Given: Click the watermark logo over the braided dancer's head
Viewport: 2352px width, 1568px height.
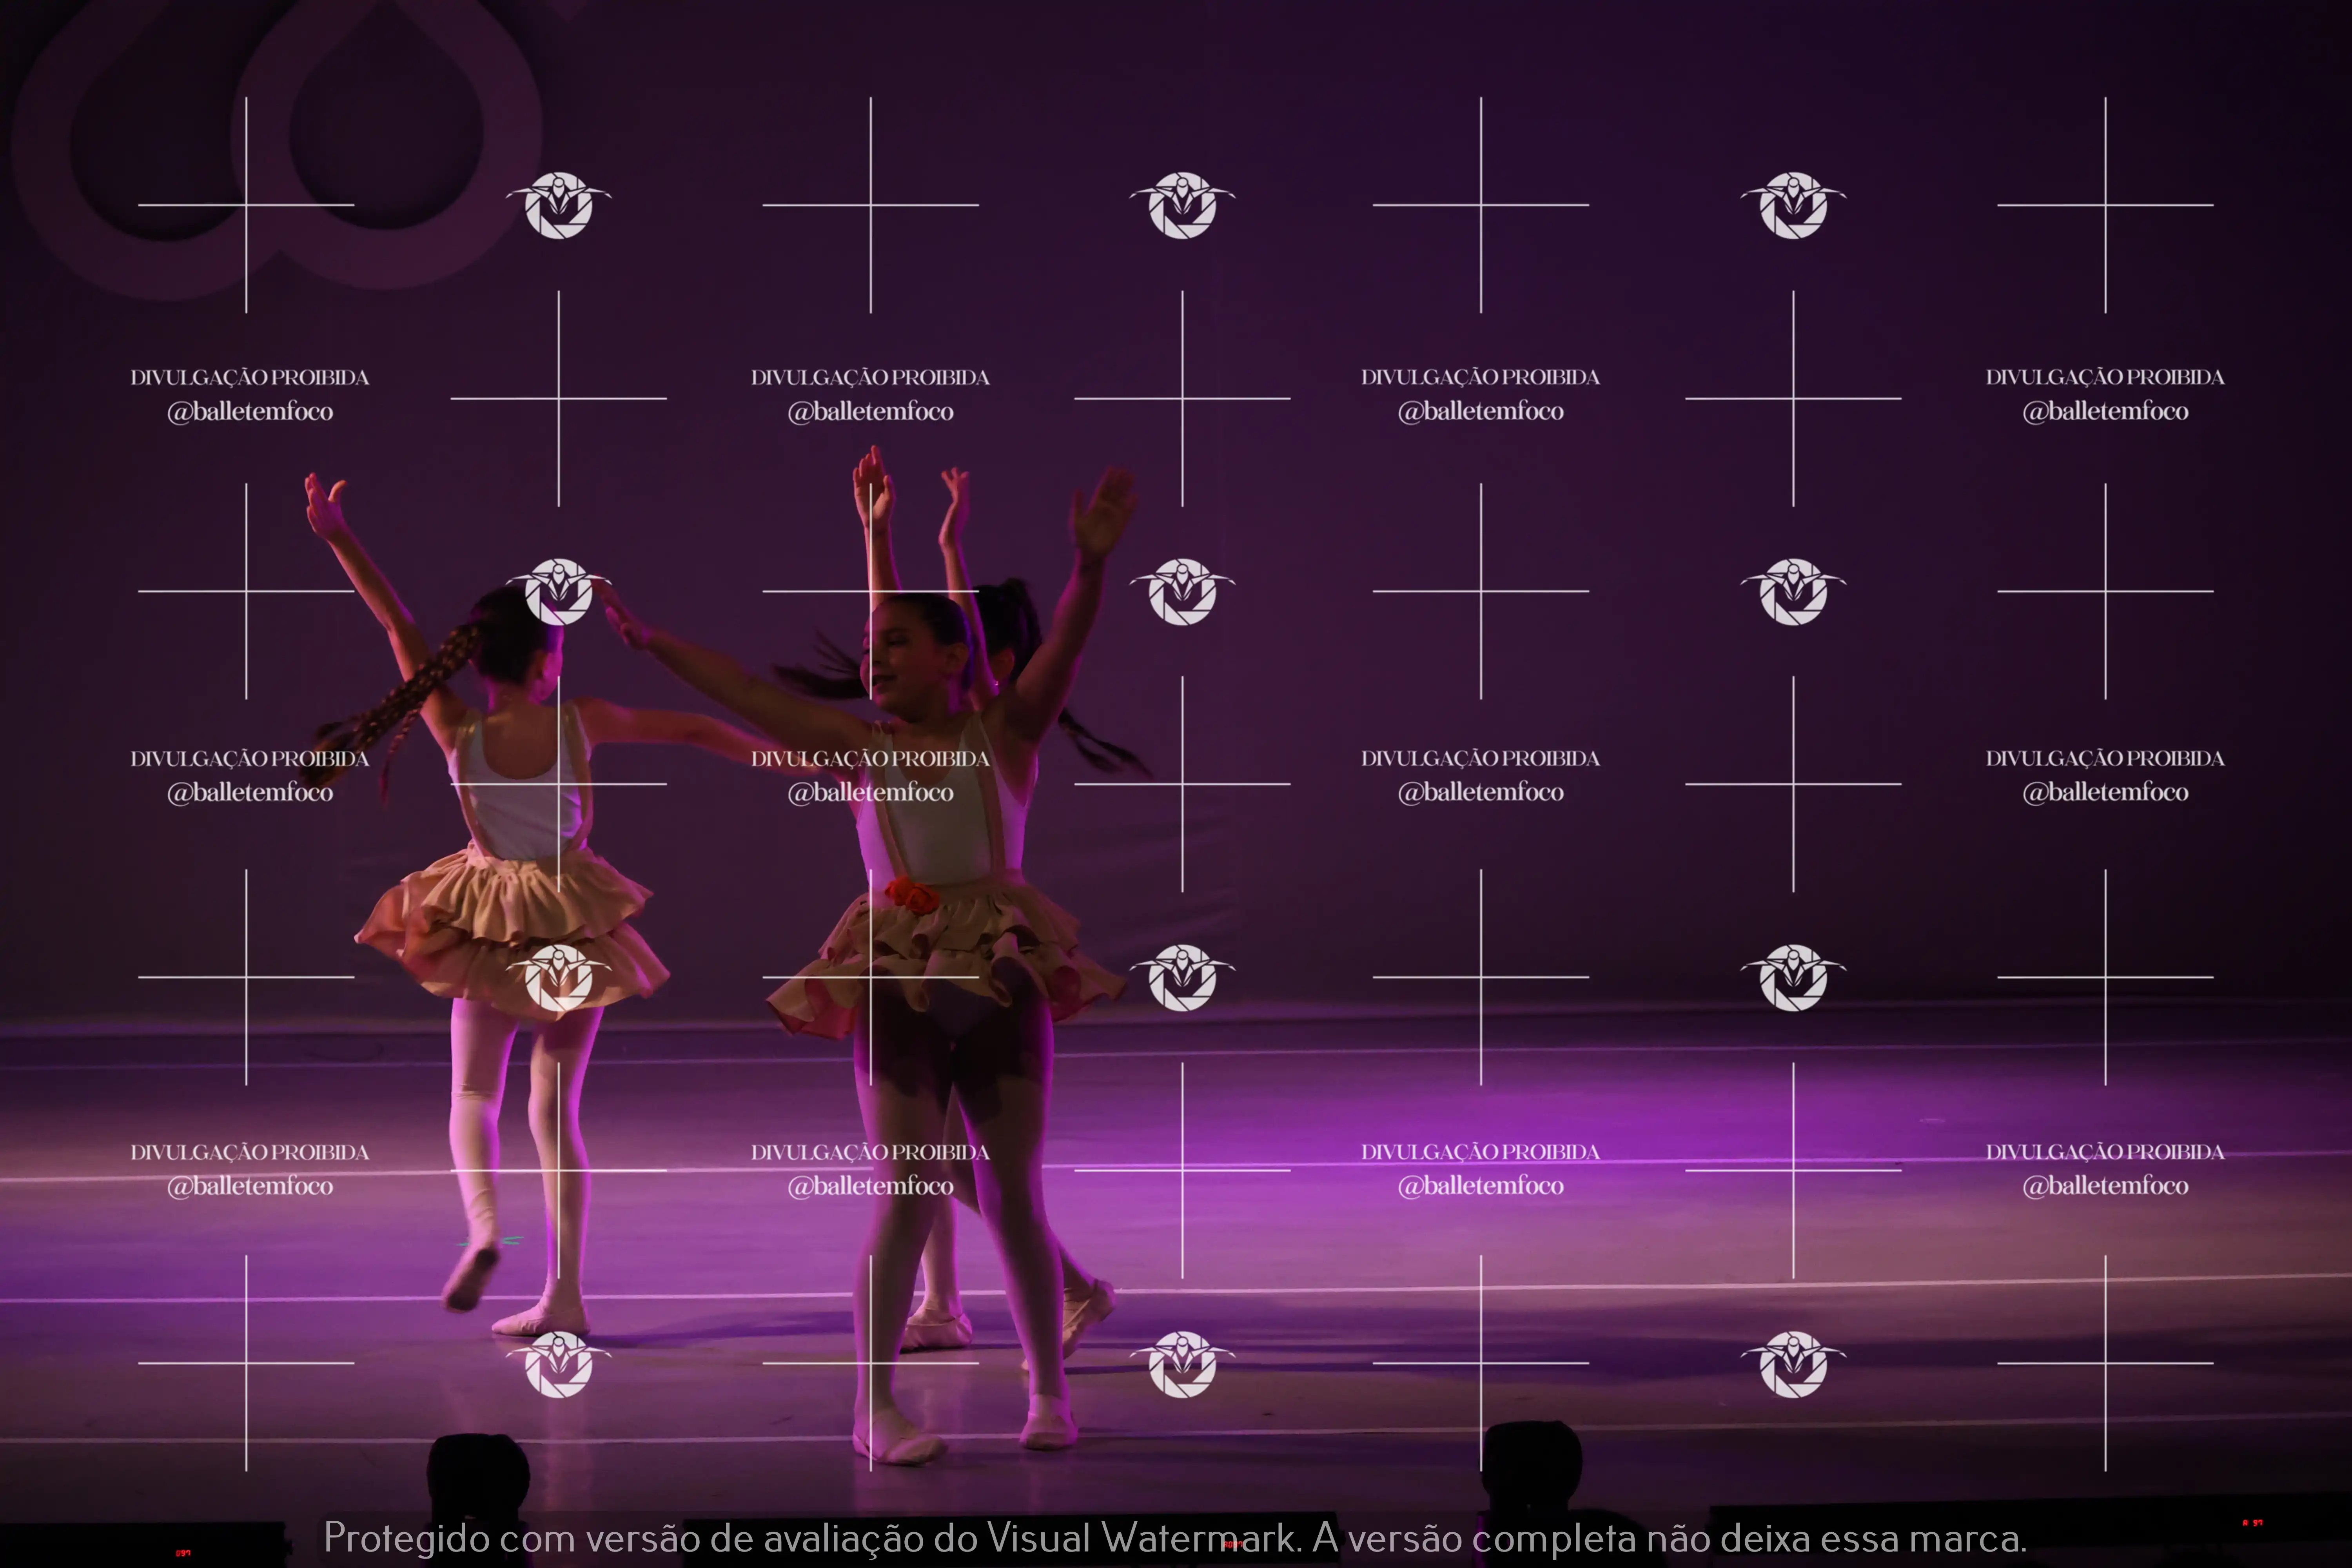Looking at the screenshot, I should click(x=558, y=591).
